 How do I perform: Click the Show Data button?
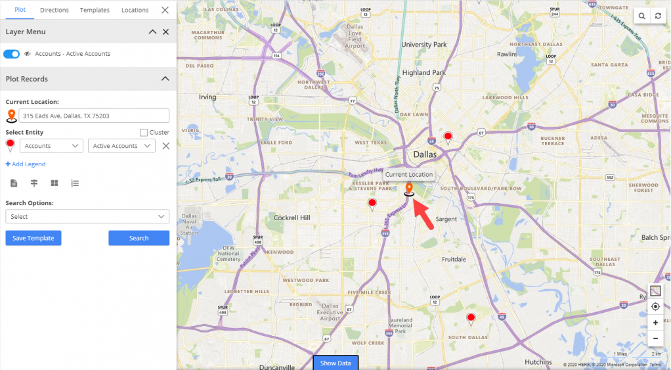coord(335,363)
